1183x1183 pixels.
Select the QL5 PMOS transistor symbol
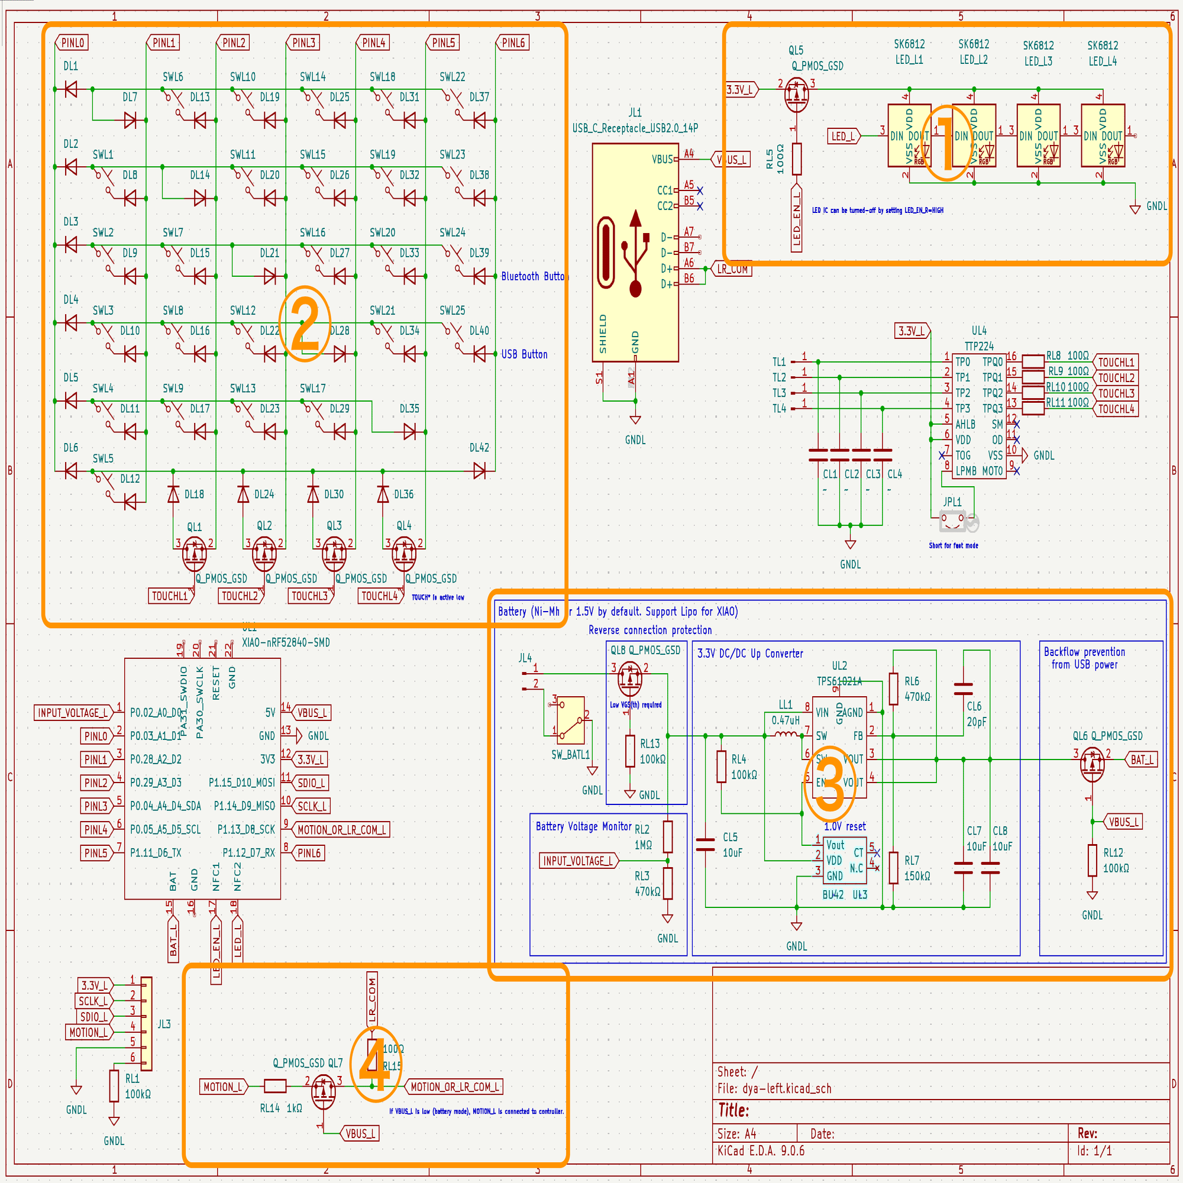tap(796, 93)
